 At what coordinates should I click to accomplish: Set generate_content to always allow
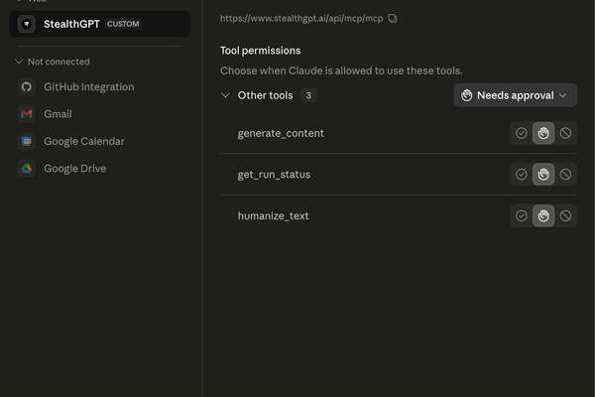pos(522,133)
